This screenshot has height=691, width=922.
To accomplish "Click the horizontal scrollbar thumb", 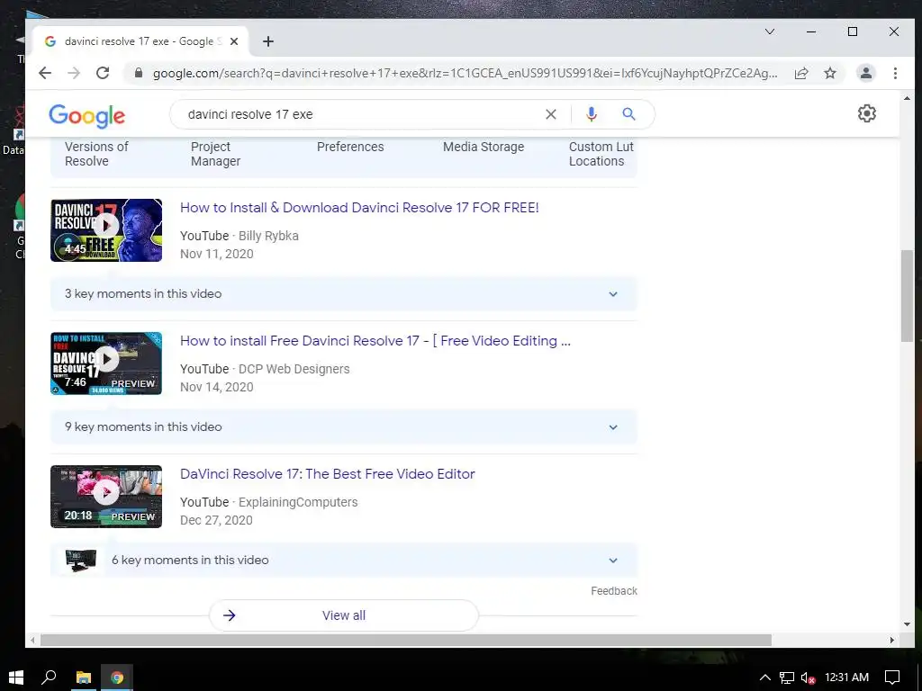I will click(406, 640).
